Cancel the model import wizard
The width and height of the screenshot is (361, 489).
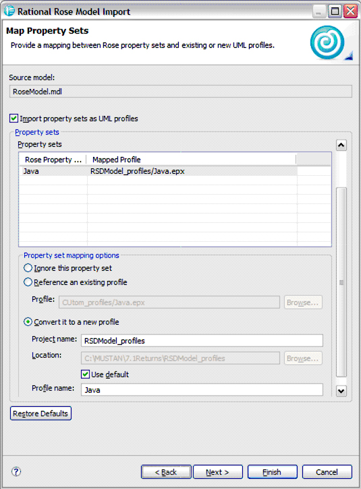[x=327, y=472]
